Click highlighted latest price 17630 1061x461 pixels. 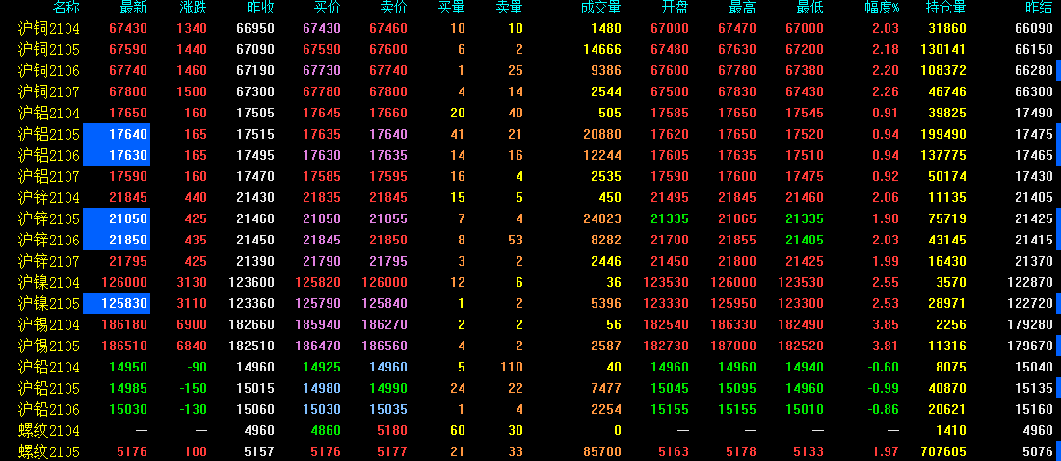[117, 156]
